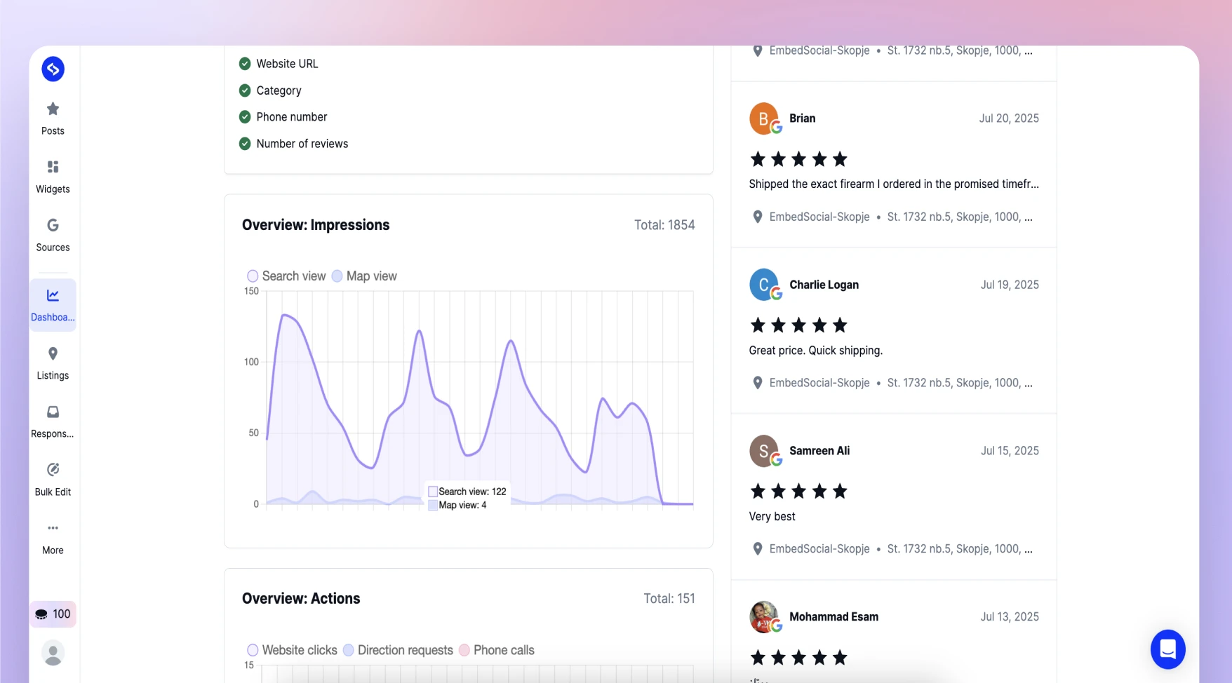Viewport: 1232px width, 683px height.
Task: Toggle Website clicks legend series
Action: click(x=292, y=650)
